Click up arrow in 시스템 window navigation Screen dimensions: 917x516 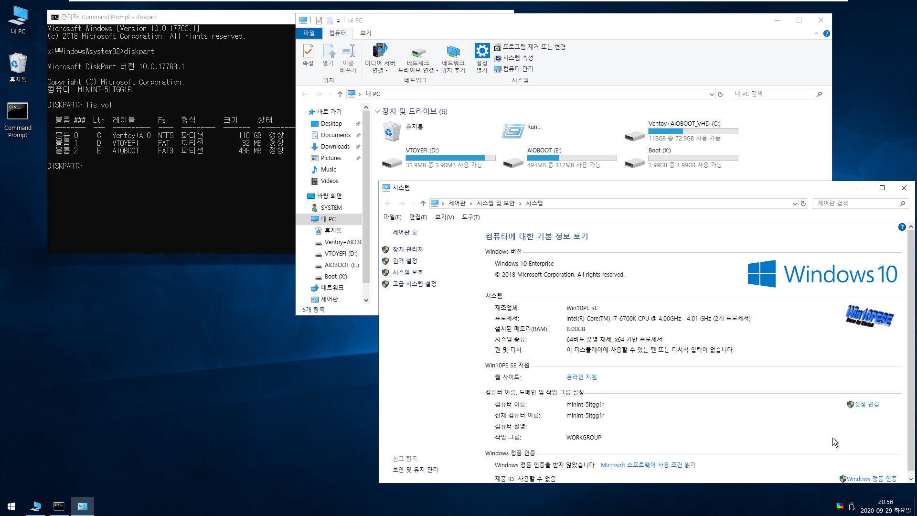point(423,204)
